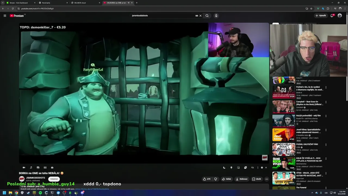The width and height of the screenshot is (348, 196).
Task: Open YouTube notifications bell
Action: point(332,16)
